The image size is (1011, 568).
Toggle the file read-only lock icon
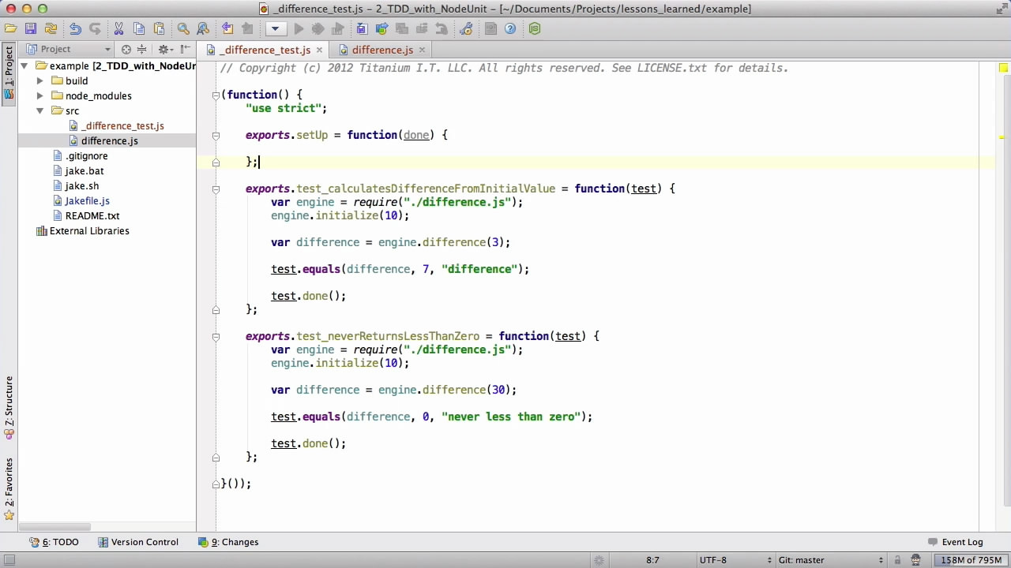pyautogui.click(x=897, y=560)
